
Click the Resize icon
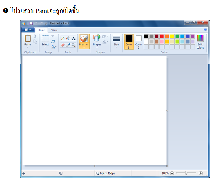pos(53,42)
